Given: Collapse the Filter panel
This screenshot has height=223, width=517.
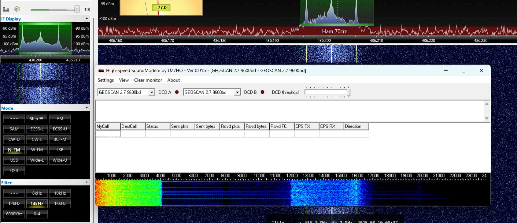Looking at the screenshot, I should pyautogui.click(x=87, y=182).
